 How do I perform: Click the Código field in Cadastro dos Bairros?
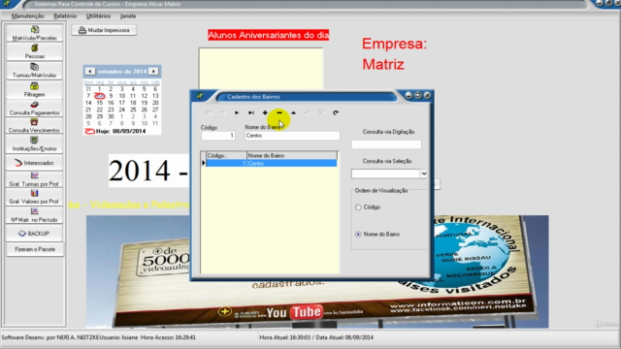click(218, 136)
